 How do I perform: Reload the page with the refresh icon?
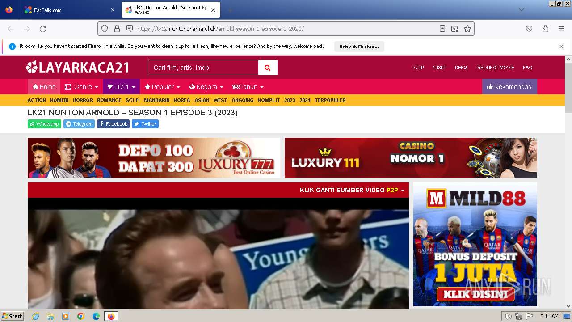43,29
